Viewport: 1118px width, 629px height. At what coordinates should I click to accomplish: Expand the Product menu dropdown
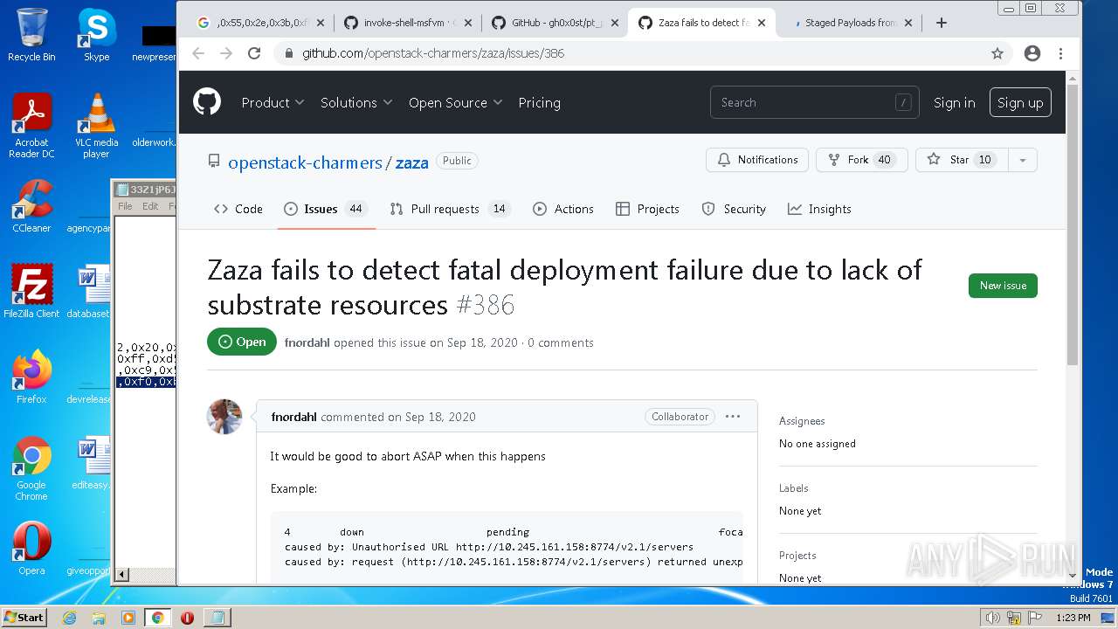pyautogui.click(x=273, y=102)
